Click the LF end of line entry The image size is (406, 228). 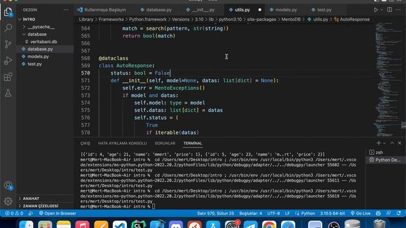pyautogui.click(x=287, y=213)
